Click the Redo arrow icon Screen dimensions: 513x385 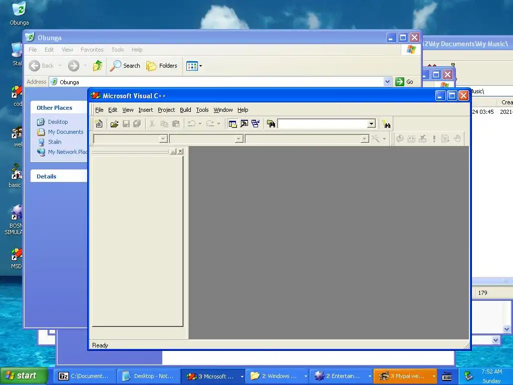point(210,124)
